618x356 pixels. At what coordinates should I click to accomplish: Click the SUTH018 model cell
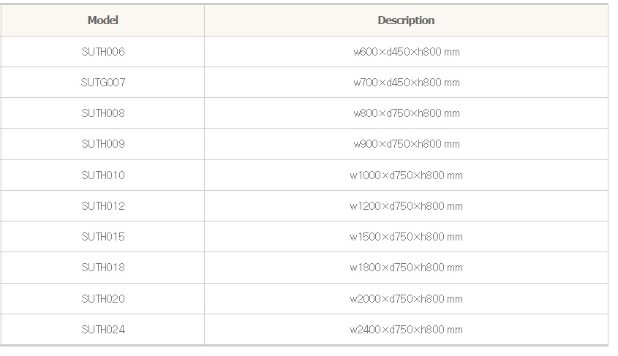(x=103, y=268)
